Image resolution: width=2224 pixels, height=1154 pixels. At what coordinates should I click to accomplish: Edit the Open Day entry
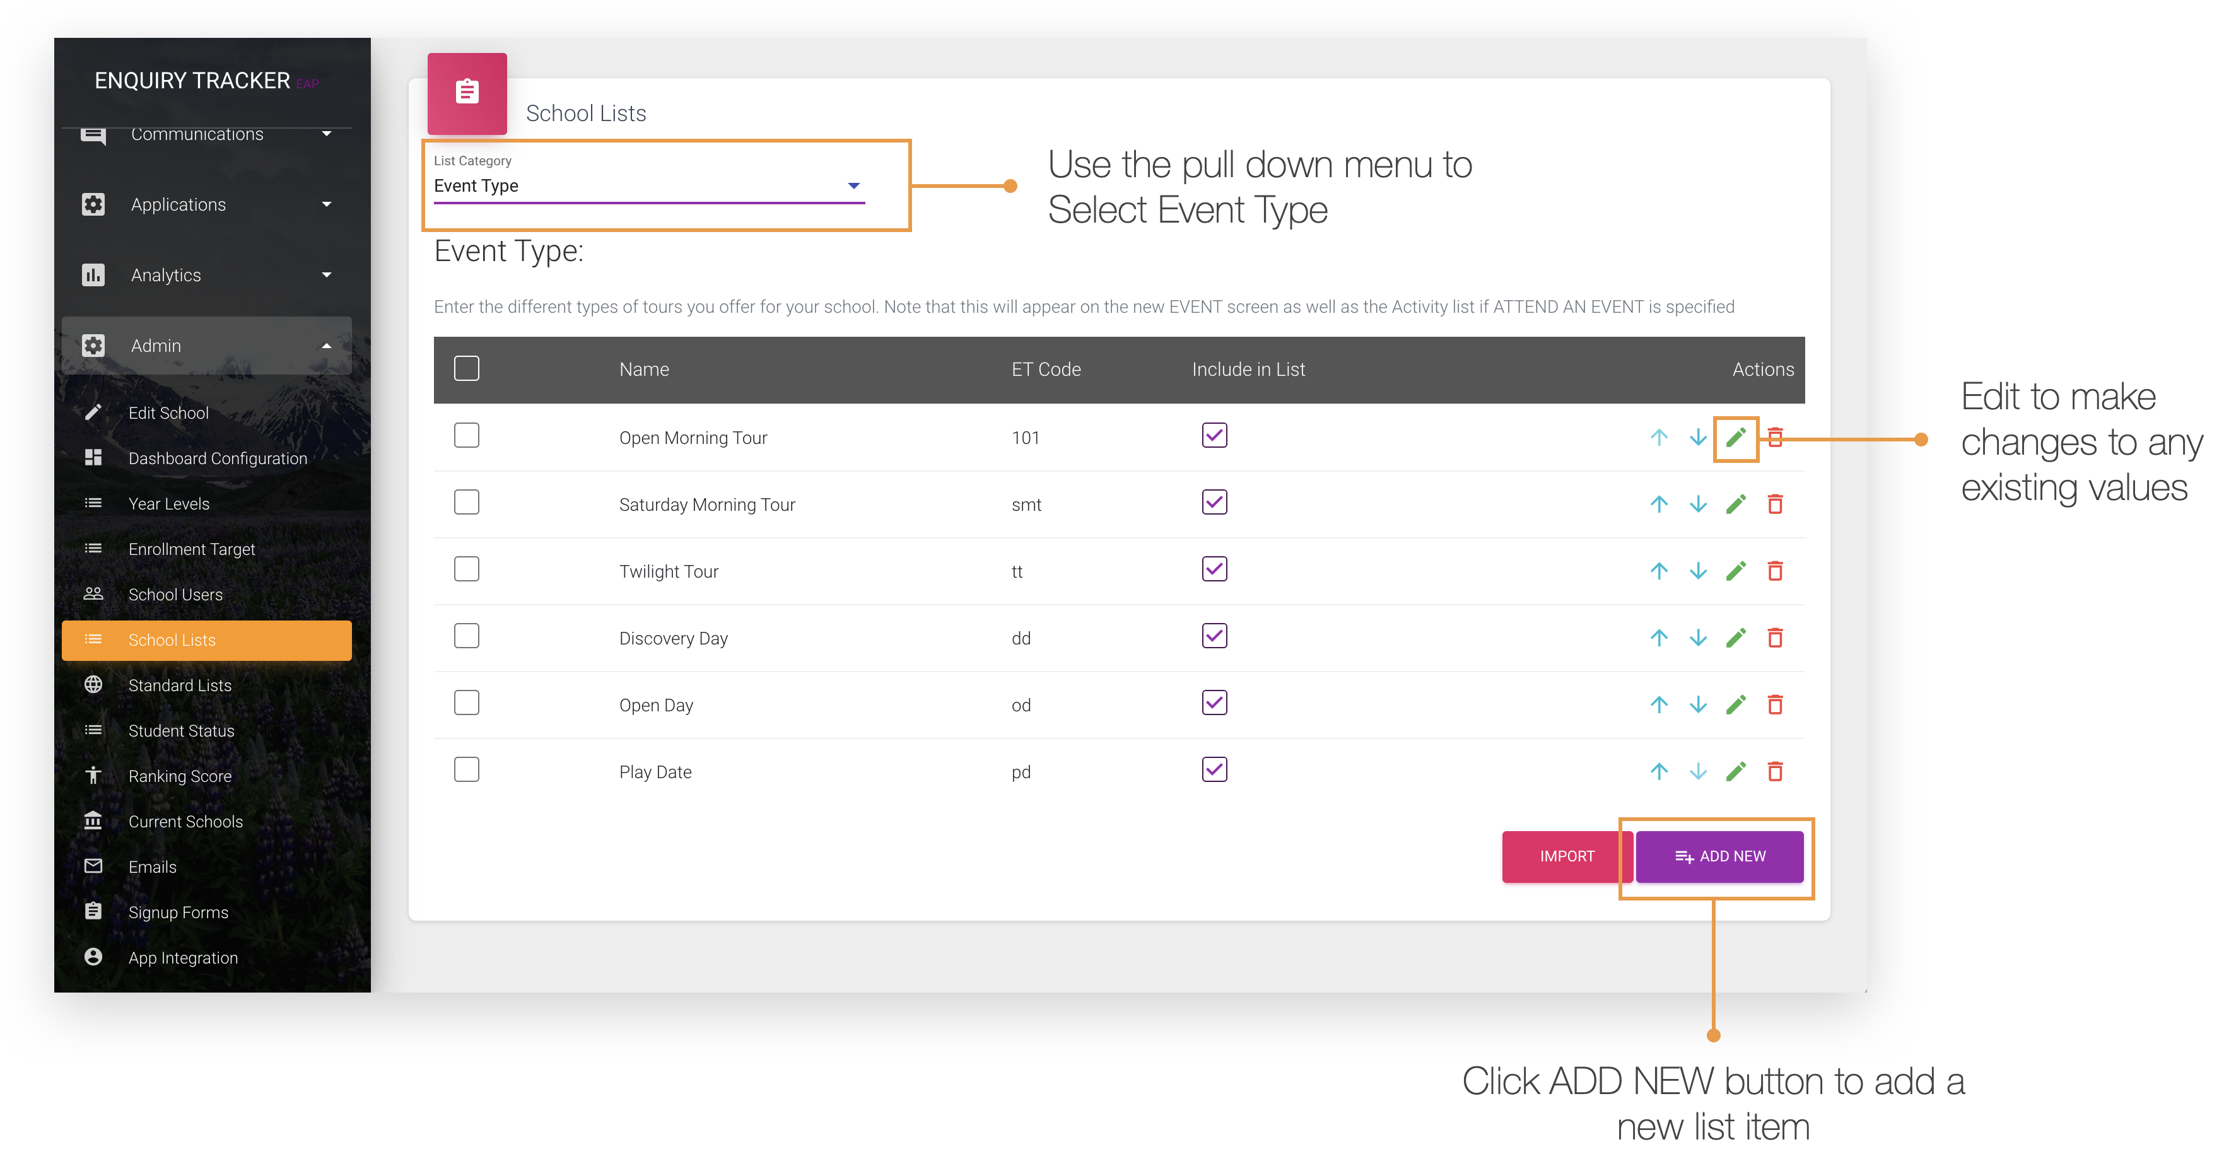tap(1735, 705)
